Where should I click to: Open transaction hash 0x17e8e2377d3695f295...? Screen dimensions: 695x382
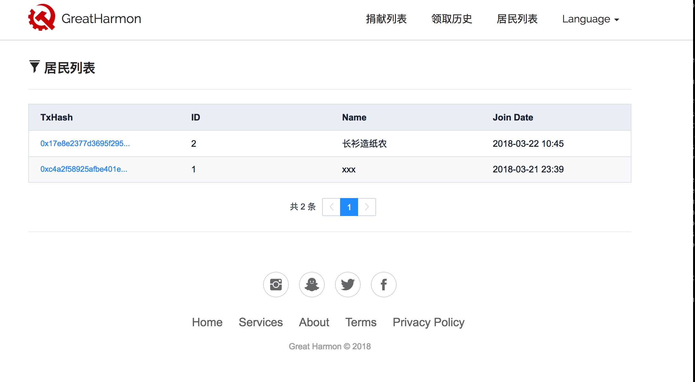click(x=85, y=144)
